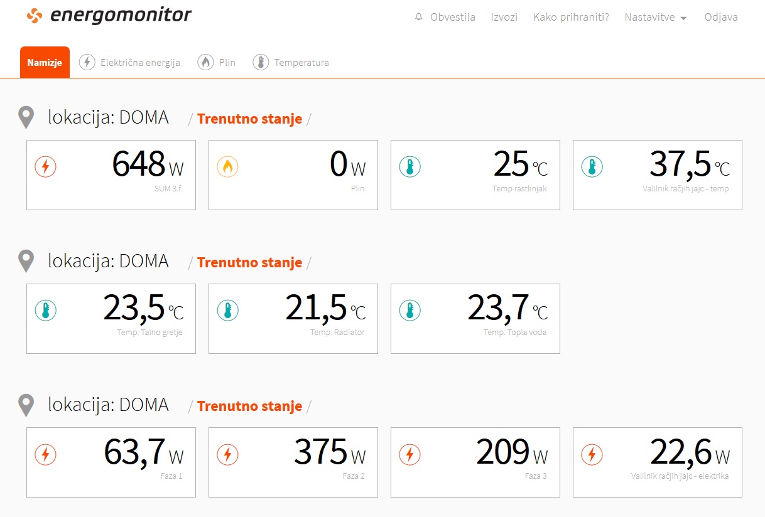Click the bell icon next to Obvestila
765x517 pixels.
(x=419, y=17)
